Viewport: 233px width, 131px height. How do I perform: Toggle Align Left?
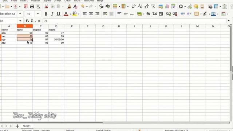tap(84, 14)
